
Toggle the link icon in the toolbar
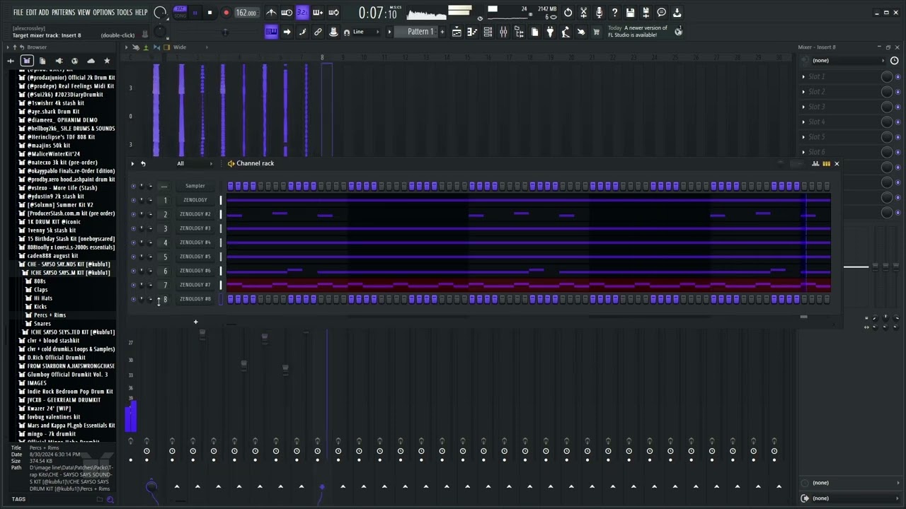(318, 32)
